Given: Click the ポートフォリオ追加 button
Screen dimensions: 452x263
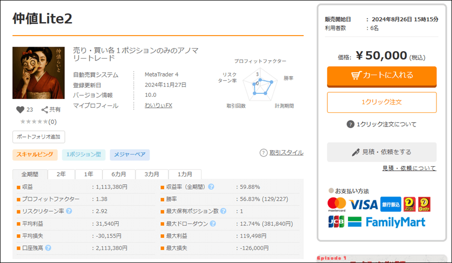Looking at the screenshot, I should 39,137.
